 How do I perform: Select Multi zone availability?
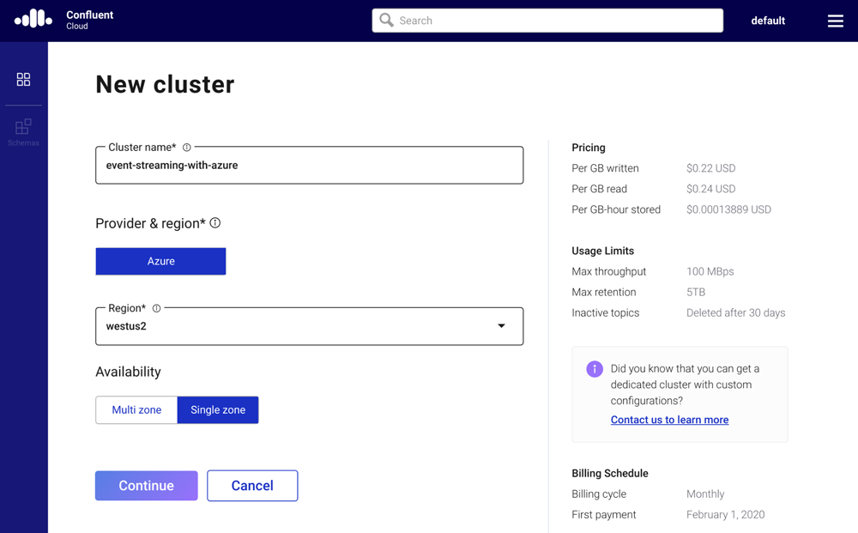[x=136, y=410]
